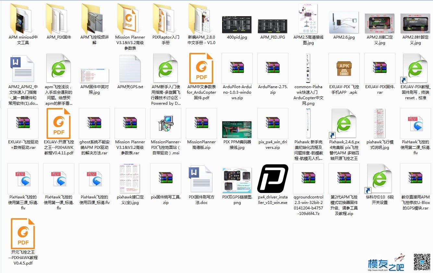Select the px4_driver_installer_v10_win.exe file
Image resolution: width=433 pixels, height=273 pixels.
[x=273, y=179]
